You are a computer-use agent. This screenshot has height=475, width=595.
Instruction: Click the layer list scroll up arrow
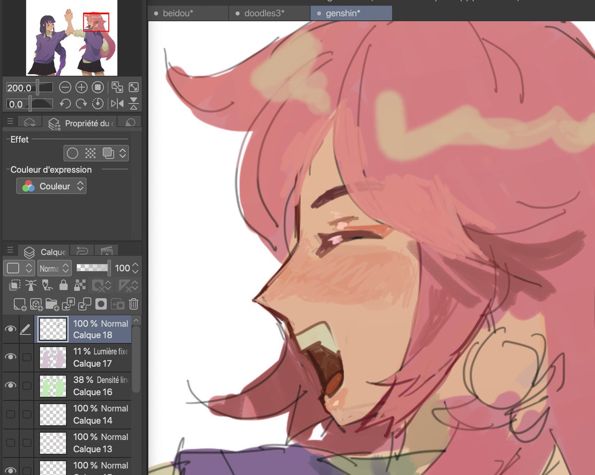click(x=136, y=320)
